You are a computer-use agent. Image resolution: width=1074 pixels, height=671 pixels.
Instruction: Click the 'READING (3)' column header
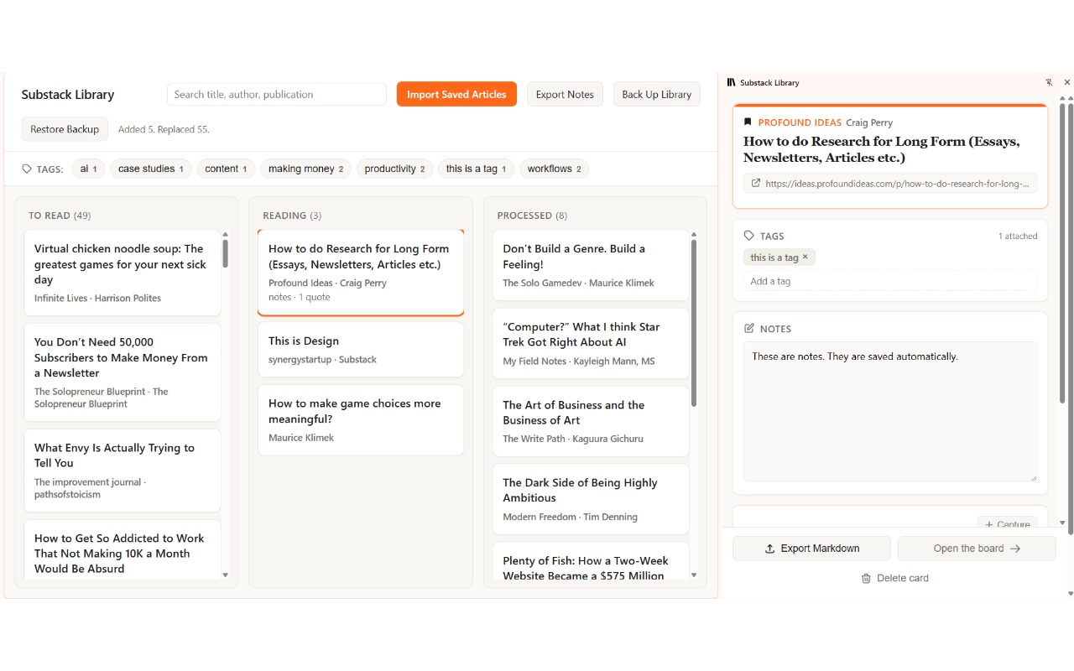coord(292,216)
